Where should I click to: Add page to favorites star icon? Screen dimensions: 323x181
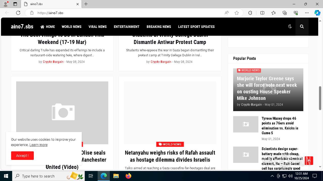[x=237, y=13]
